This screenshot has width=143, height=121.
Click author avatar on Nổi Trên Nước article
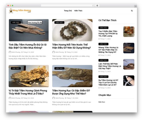[x=53, y=52]
